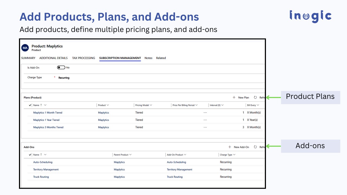Click Recurring cell in Truck Routing row
The width and height of the screenshot is (347, 195).
click(x=226, y=177)
